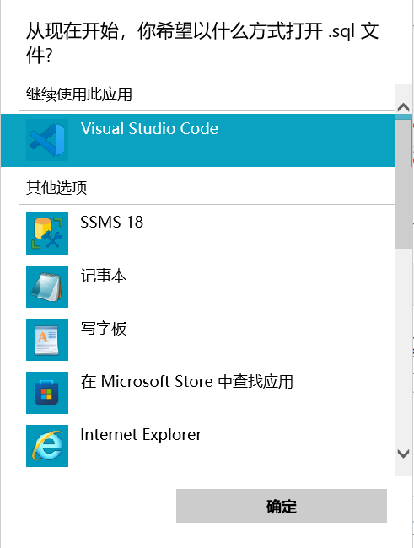Choose the SSMS 18 database icon
Image resolution: width=414 pixels, height=548 pixels.
pyautogui.click(x=47, y=234)
